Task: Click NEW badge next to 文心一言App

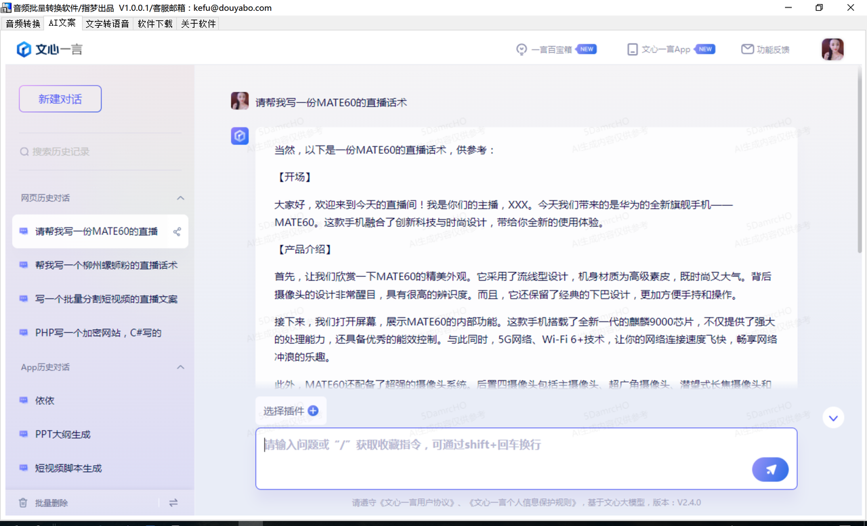Action: (705, 49)
